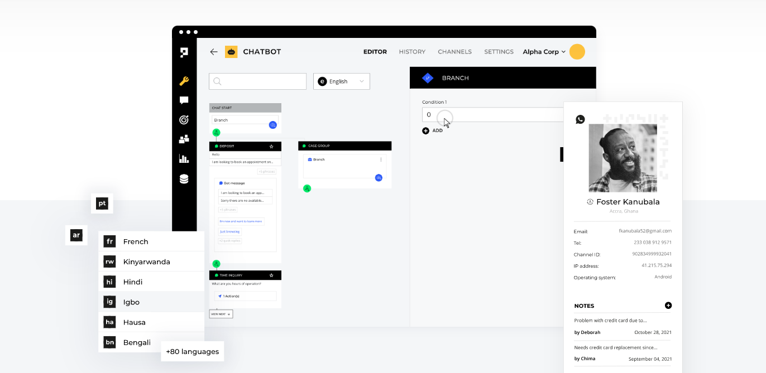766x373 pixels.
Task: Open the chat messages panel from sidebar
Action: (x=184, y=100)
